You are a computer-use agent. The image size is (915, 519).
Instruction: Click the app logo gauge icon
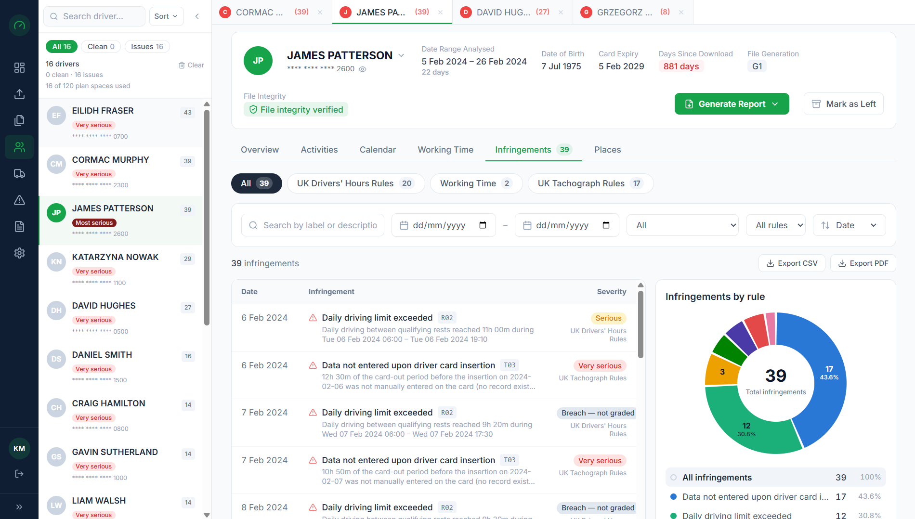[19, 25]
